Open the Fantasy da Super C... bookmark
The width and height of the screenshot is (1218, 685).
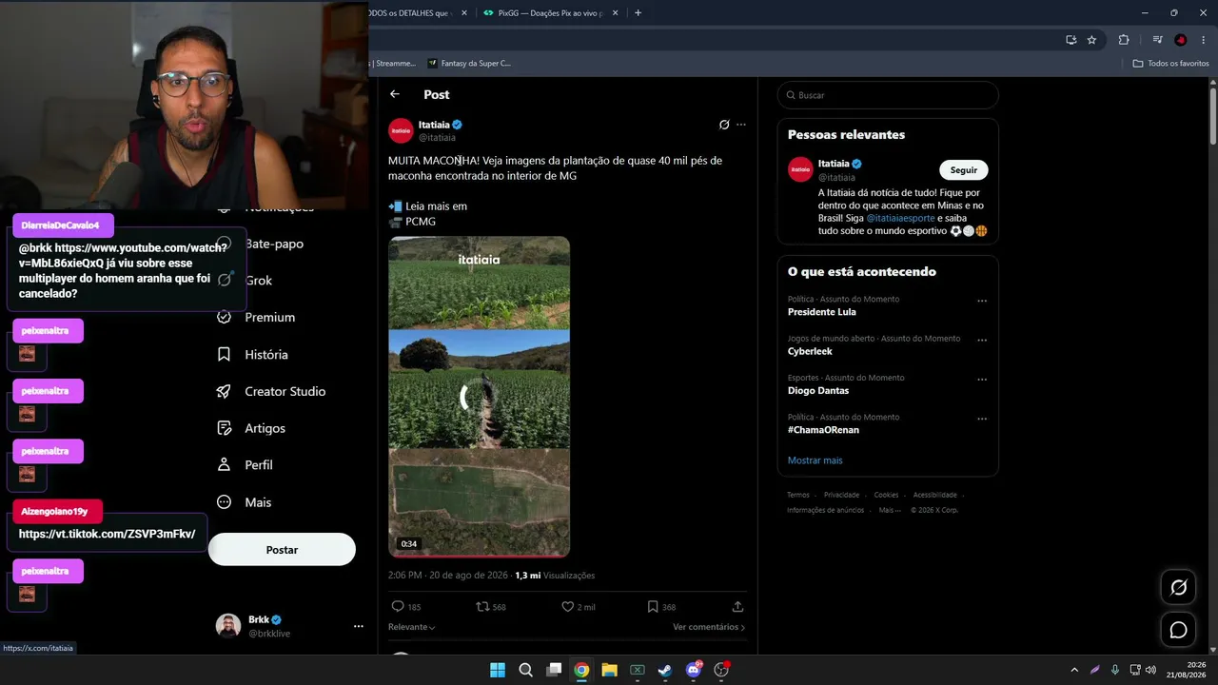pyautogui.click(x=469, y=64)
